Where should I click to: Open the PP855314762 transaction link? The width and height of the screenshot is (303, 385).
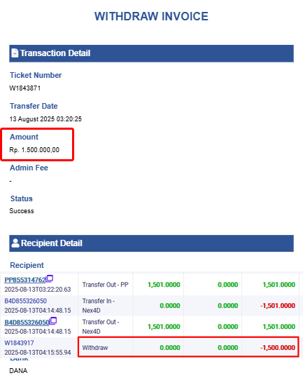pos(25,280)
